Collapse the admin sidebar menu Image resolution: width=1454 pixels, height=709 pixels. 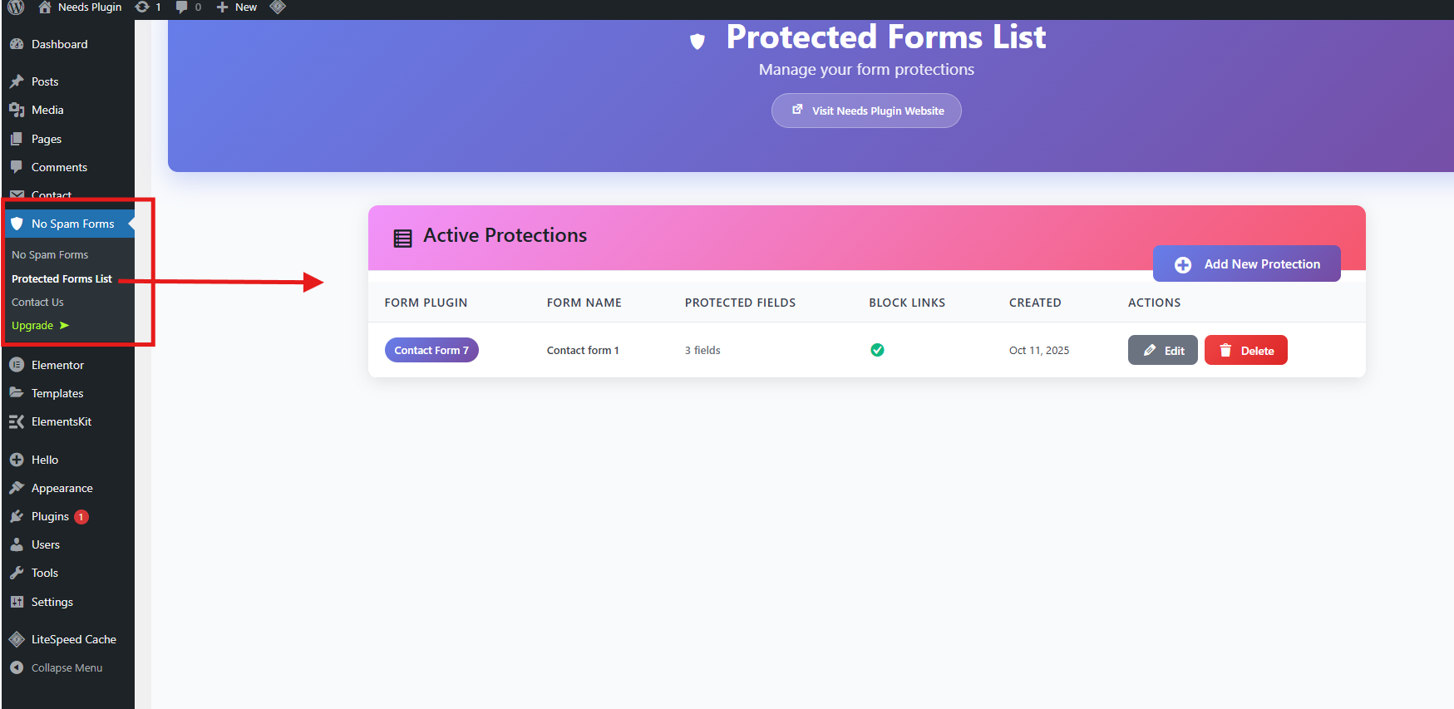tap(57, 667)
